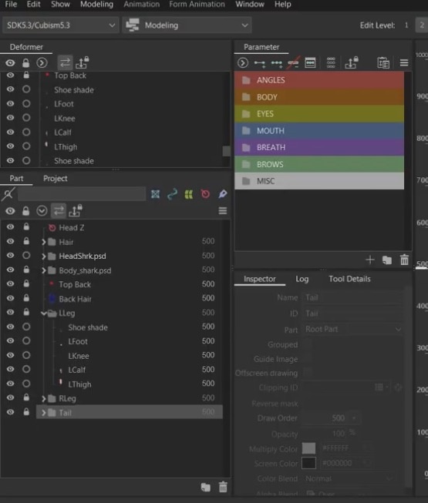428x503 pixels.
Task: Click the warp mesh icon beside the search field
Action: click(156, 194)
